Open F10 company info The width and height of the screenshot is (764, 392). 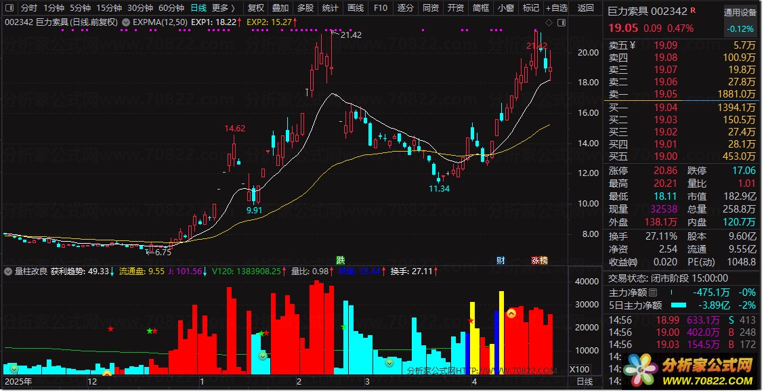click(381, 8)
